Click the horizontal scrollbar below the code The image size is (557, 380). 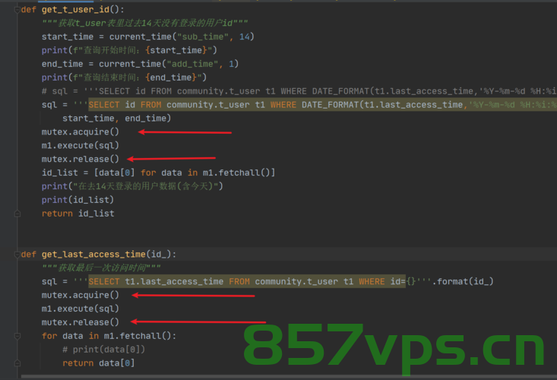pos(289,376)
